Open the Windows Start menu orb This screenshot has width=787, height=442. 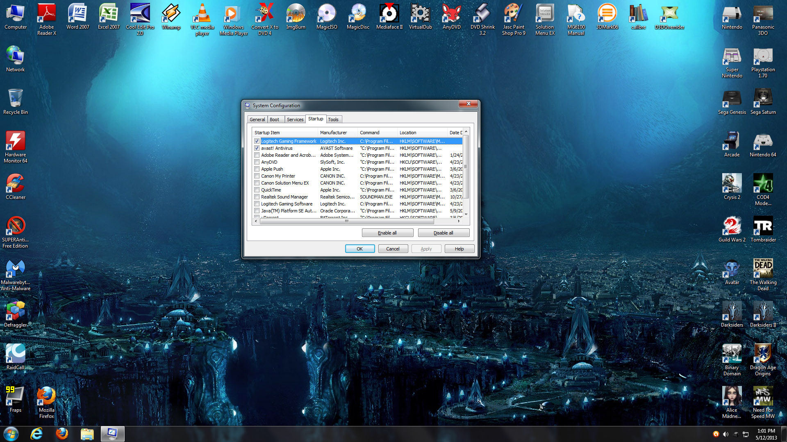click(11, 434)
